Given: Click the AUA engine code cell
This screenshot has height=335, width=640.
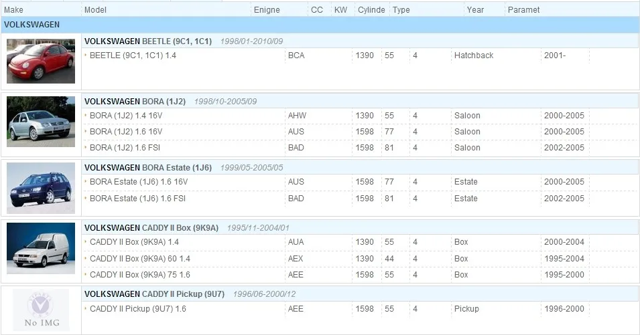Looking at the screenshot, I should click(296, 242).
